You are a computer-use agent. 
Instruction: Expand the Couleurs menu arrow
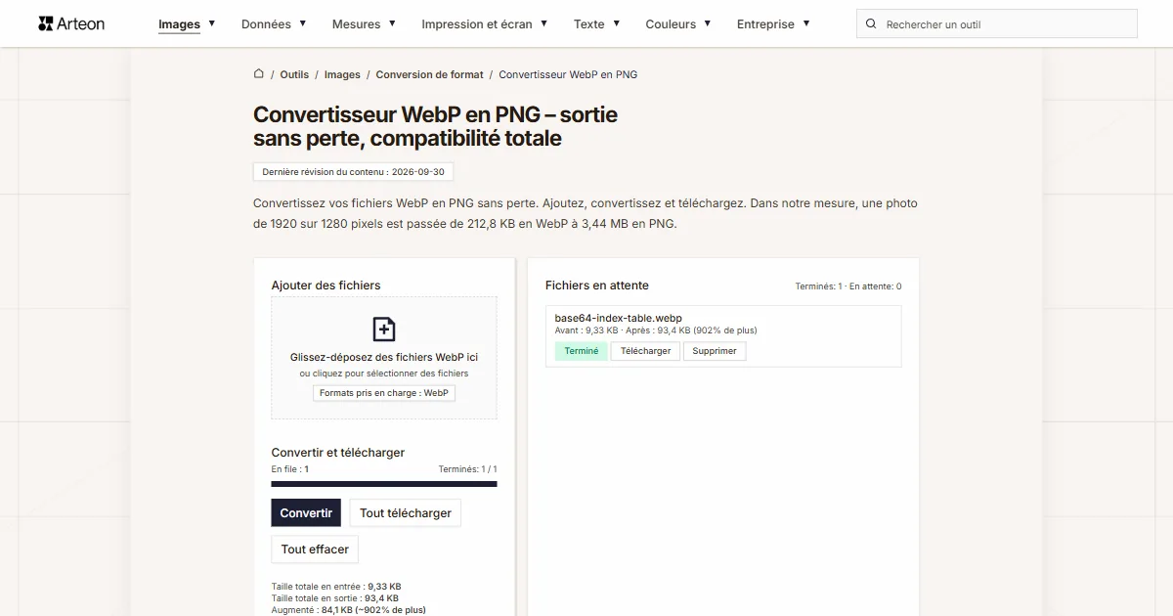[708, 22]
